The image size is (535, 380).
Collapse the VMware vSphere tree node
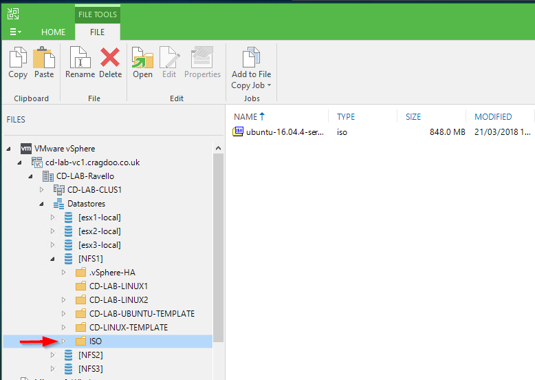click(8, 149)
